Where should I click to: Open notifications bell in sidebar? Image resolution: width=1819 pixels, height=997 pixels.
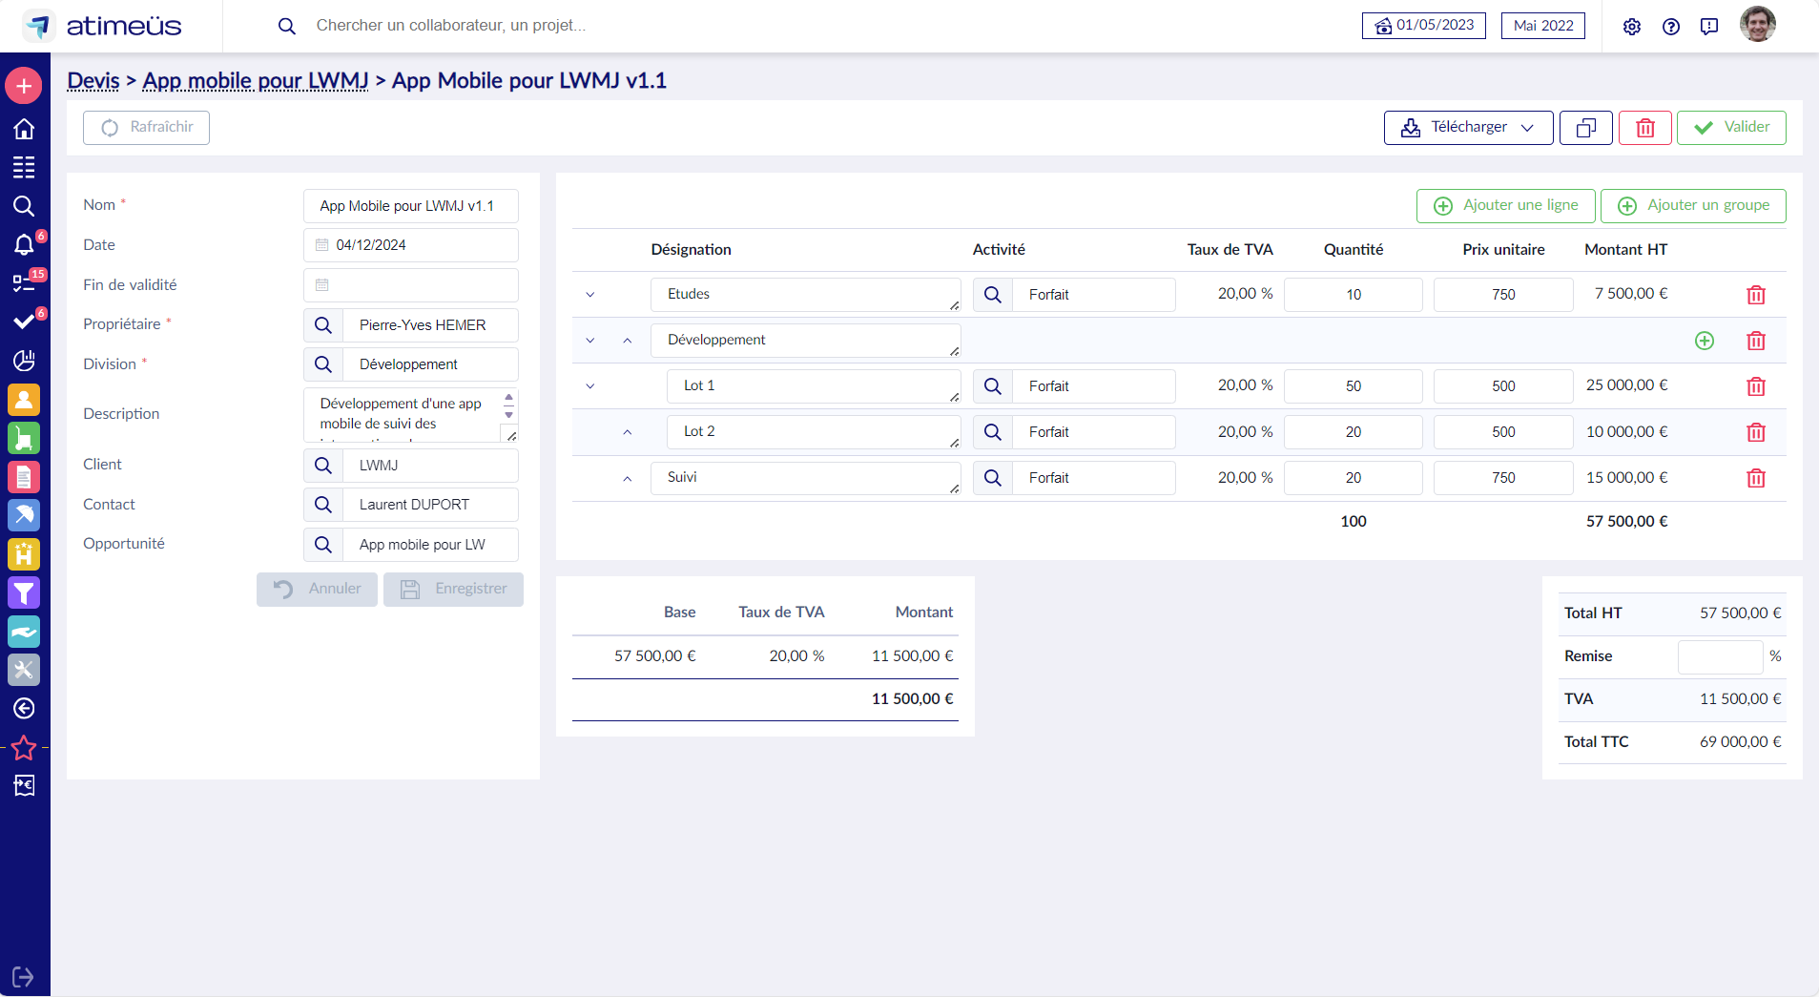[x=24, y=245]
